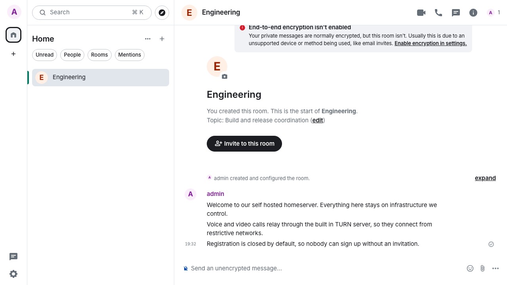Click the message sent checkmark icon

[x=491, y=244]
